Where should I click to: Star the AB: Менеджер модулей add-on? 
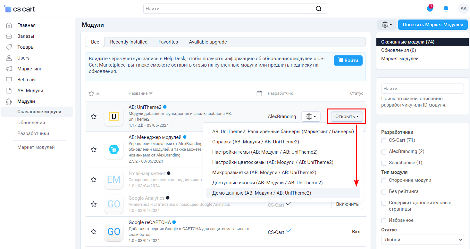click(x=94, y=149)
